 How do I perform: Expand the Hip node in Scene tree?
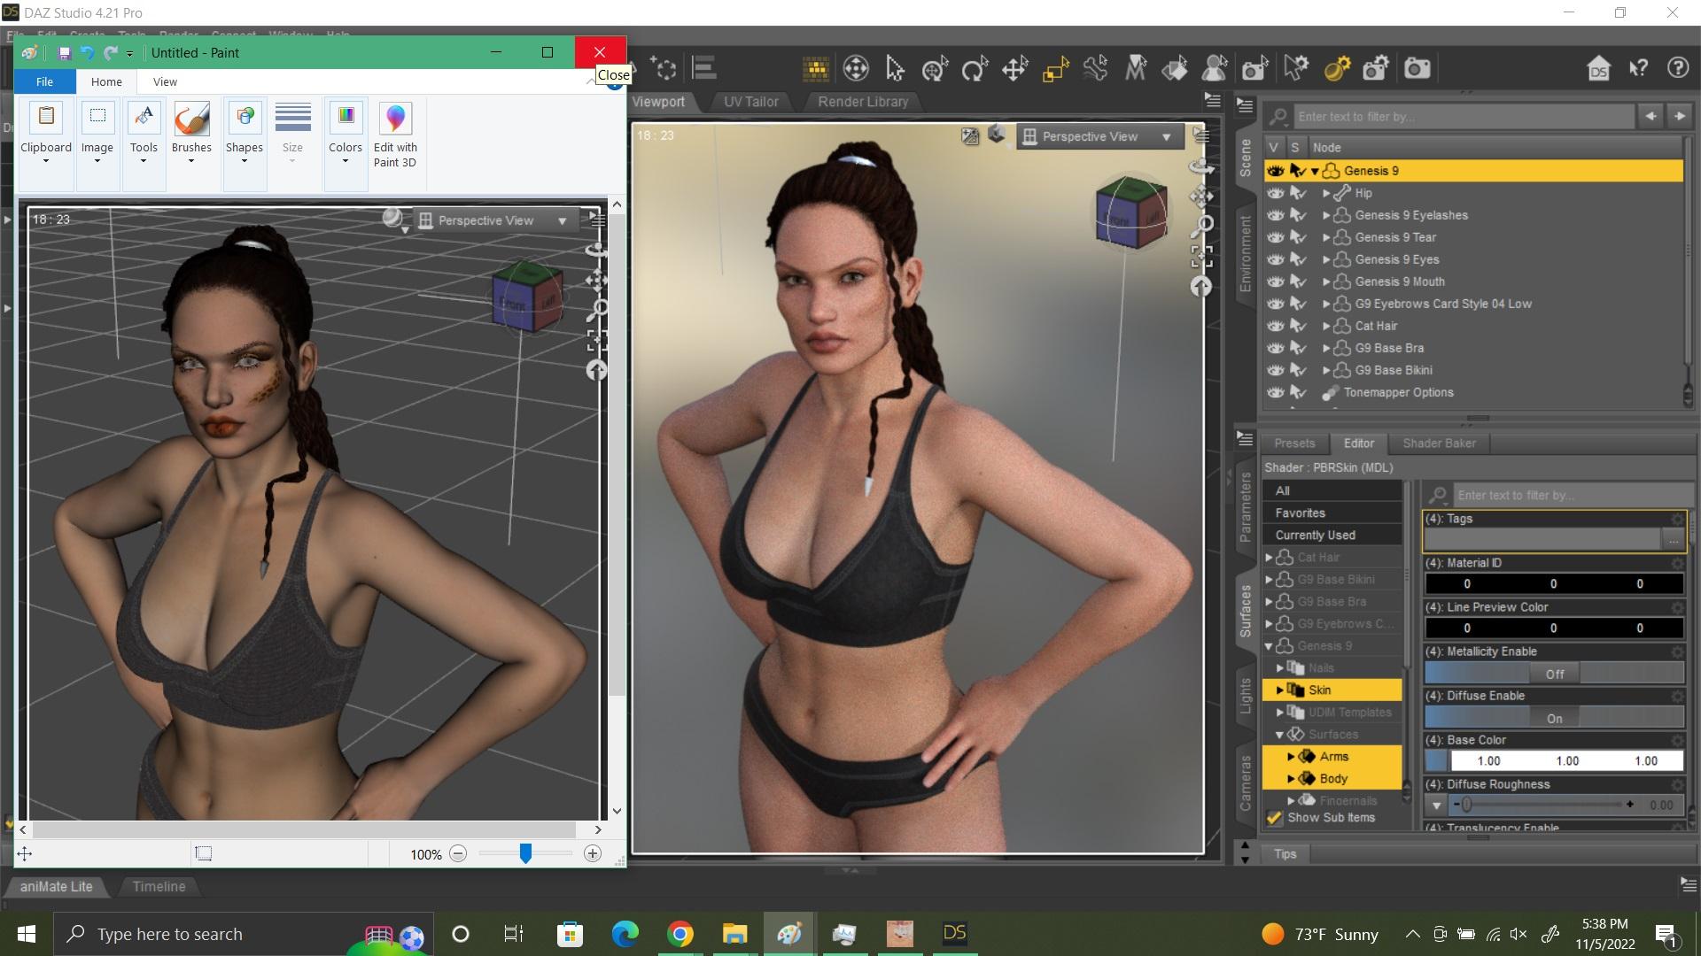tap(1326, 193)
